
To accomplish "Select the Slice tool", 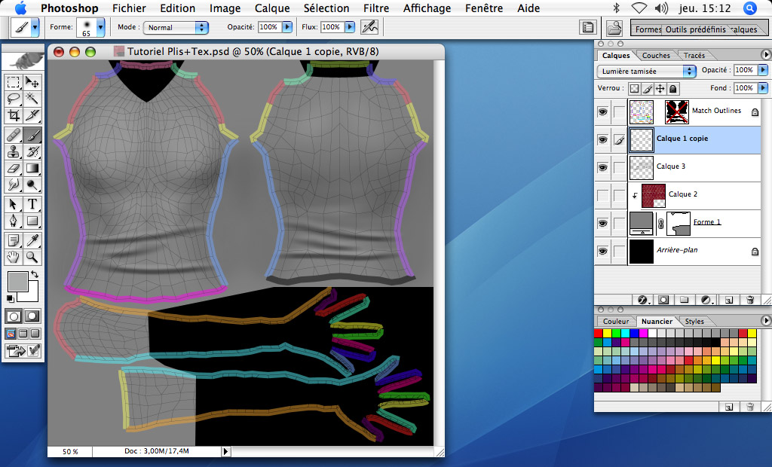I will (32, 115).
